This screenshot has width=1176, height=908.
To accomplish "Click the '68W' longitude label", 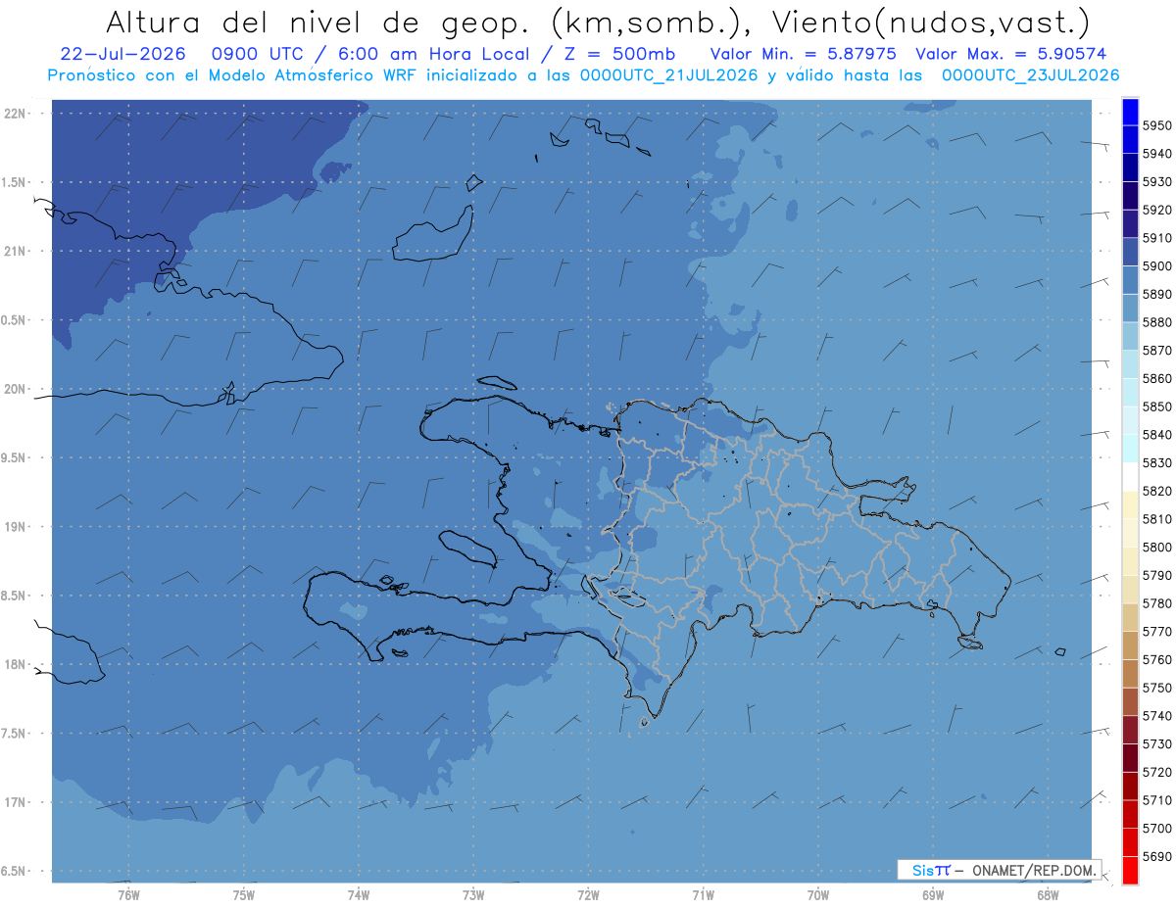I will click(x=1048, y=894).
